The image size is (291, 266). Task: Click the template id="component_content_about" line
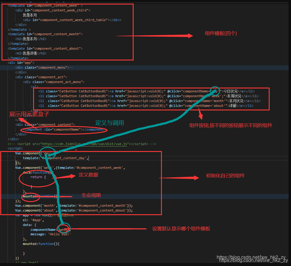(45, 49)
